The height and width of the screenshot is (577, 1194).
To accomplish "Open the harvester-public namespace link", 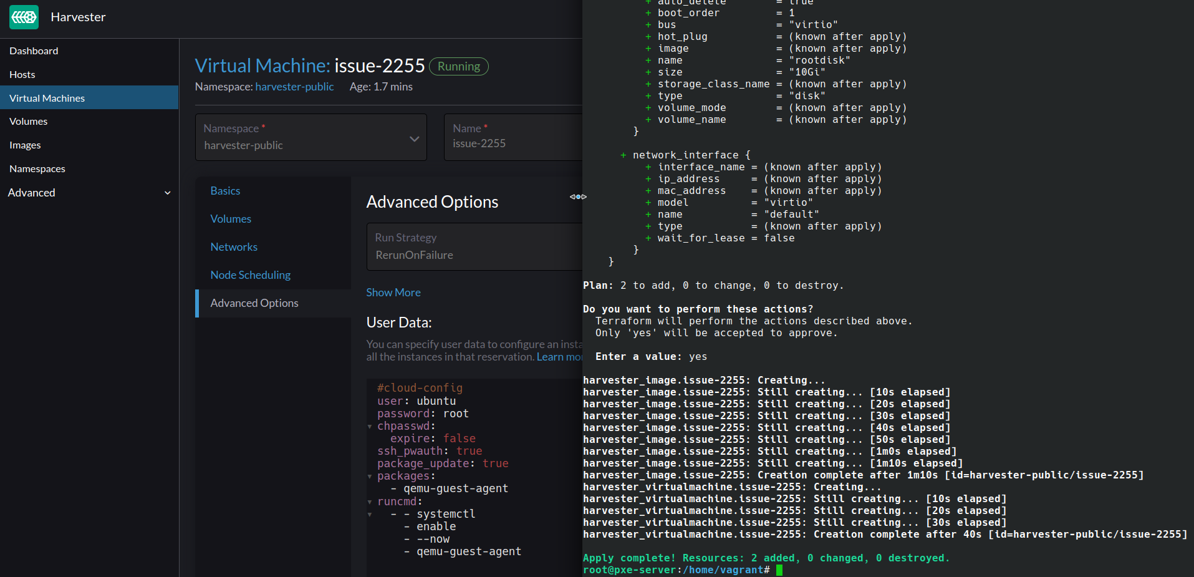I will tap(294, 87).
